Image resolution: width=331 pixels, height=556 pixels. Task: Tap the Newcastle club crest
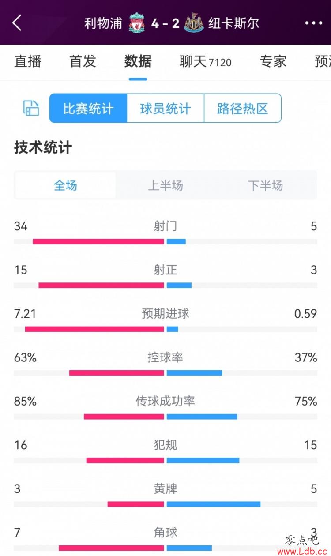coord(194,23)
